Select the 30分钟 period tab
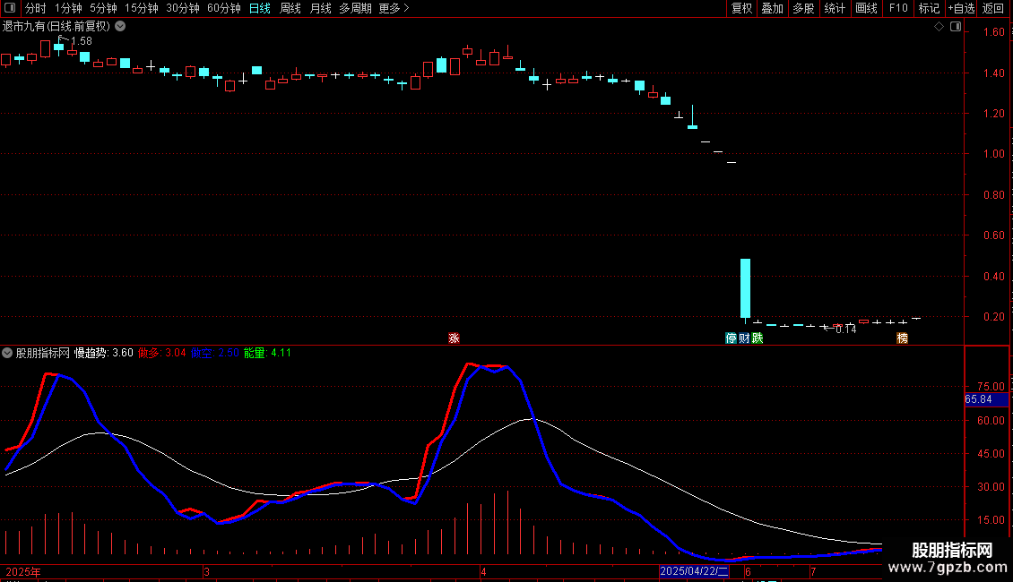This screenshot has height=582, width=1013. (x=183, y=8)
